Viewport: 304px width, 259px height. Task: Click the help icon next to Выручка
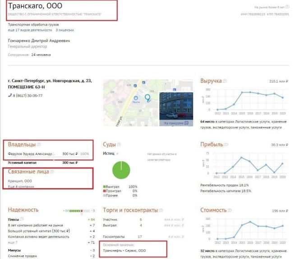[225, 81]
